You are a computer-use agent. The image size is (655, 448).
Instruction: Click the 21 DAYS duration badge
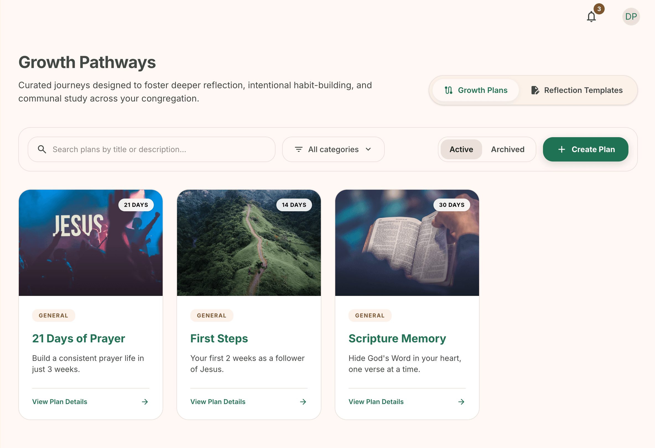coord(136,205)
